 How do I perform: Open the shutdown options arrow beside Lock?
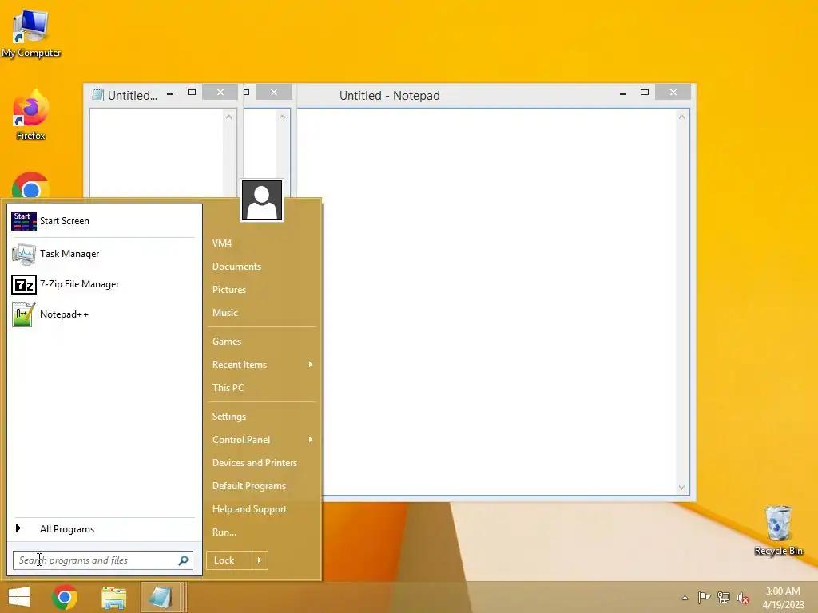260,560
